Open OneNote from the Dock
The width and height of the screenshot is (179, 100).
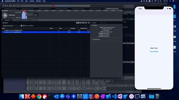pyautogui.click(x=103, y=96)
